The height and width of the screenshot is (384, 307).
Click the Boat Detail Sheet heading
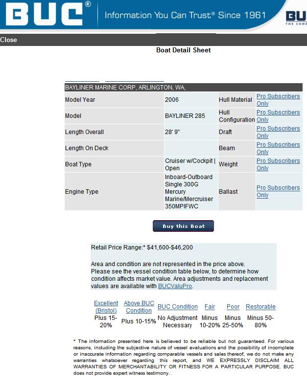coord(184,50)
